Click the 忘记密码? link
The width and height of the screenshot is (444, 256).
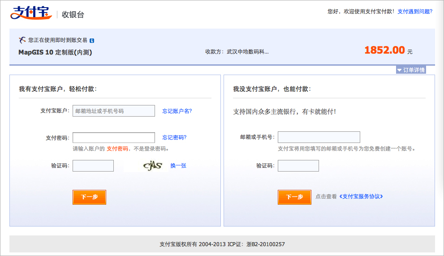tap(174, 138)
